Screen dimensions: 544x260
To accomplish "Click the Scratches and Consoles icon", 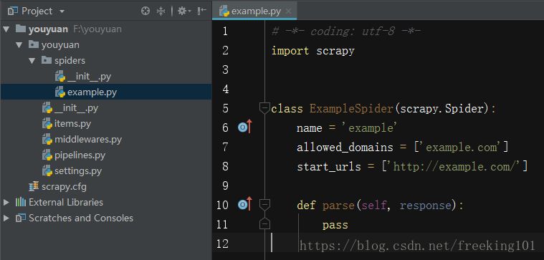I will pos(21,218).
